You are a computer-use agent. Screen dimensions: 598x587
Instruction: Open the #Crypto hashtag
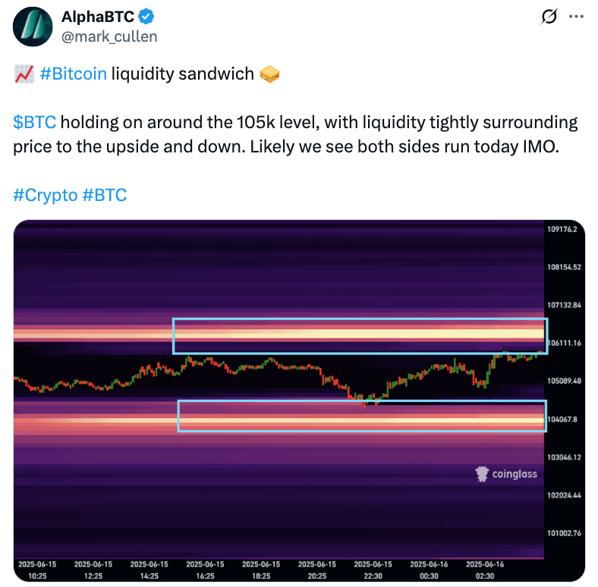point(45,195)
